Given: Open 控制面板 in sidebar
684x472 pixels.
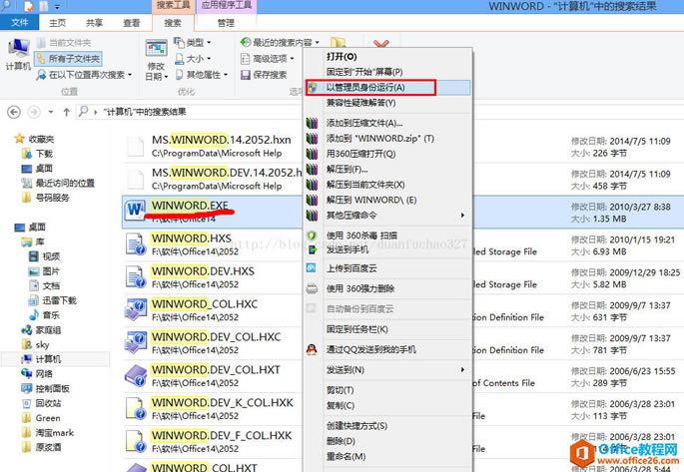Looking at the screenshot, I should [46, 388].
